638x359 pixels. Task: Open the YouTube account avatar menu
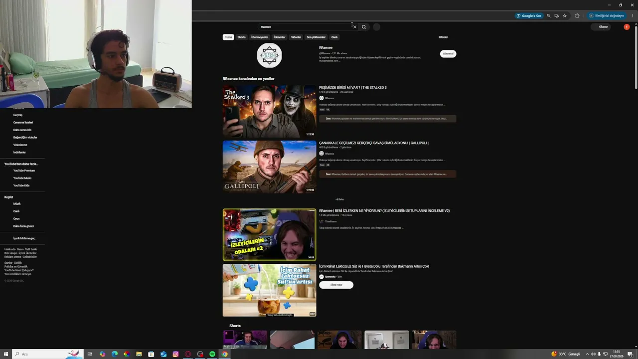coord(627,27)
